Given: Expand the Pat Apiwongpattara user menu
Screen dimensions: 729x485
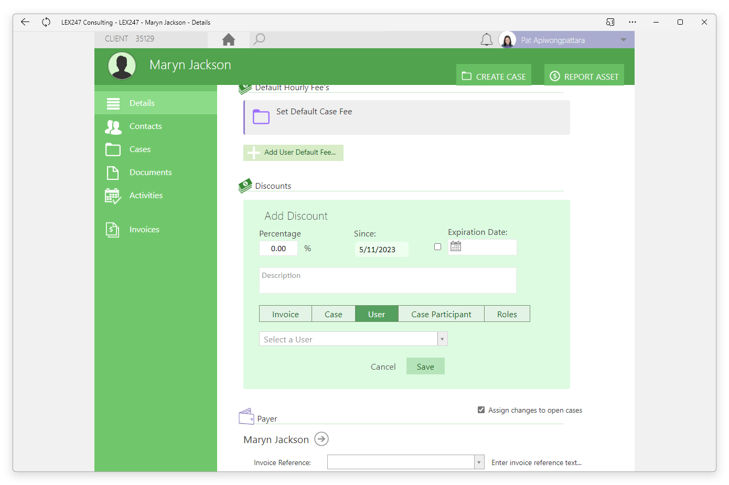Looking at the screenshot, I should coord(623,40).
